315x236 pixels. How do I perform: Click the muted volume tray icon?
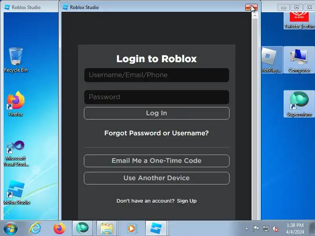coord(275,229)
